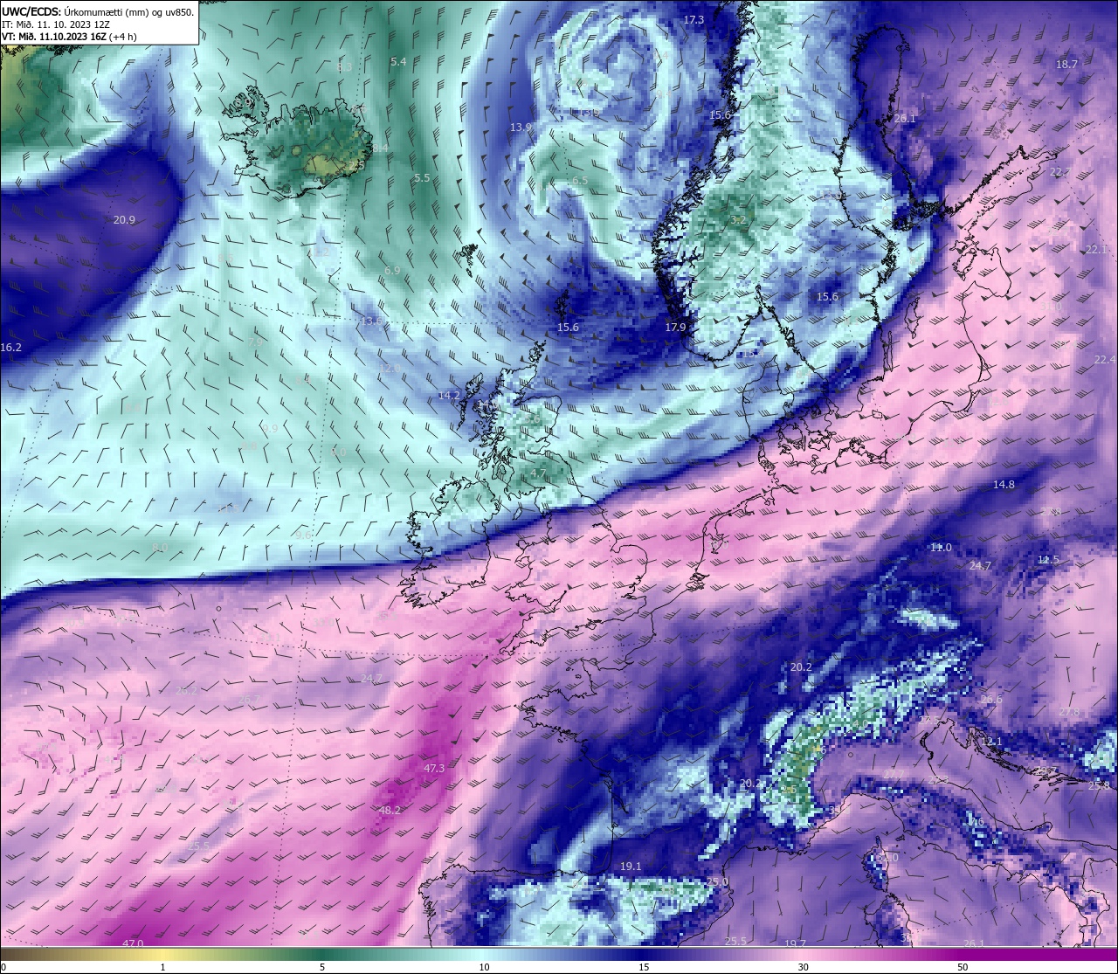Click the map value '19.1' over northern Spain
1118x974 pixels.
pos(631,866)
